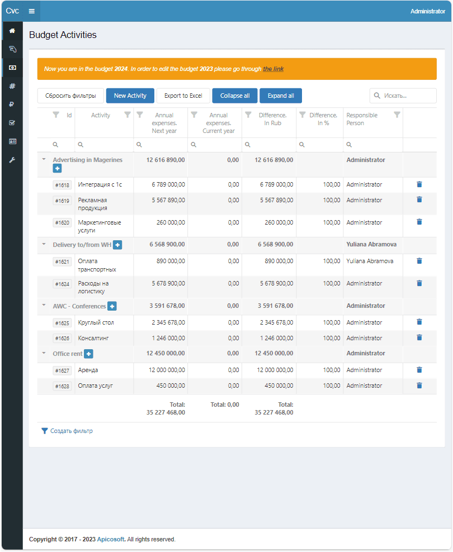Toggle the hamburger sidebar menu
Image resolution: width=453 pixels, height=552 pixels.
point(32,11)
